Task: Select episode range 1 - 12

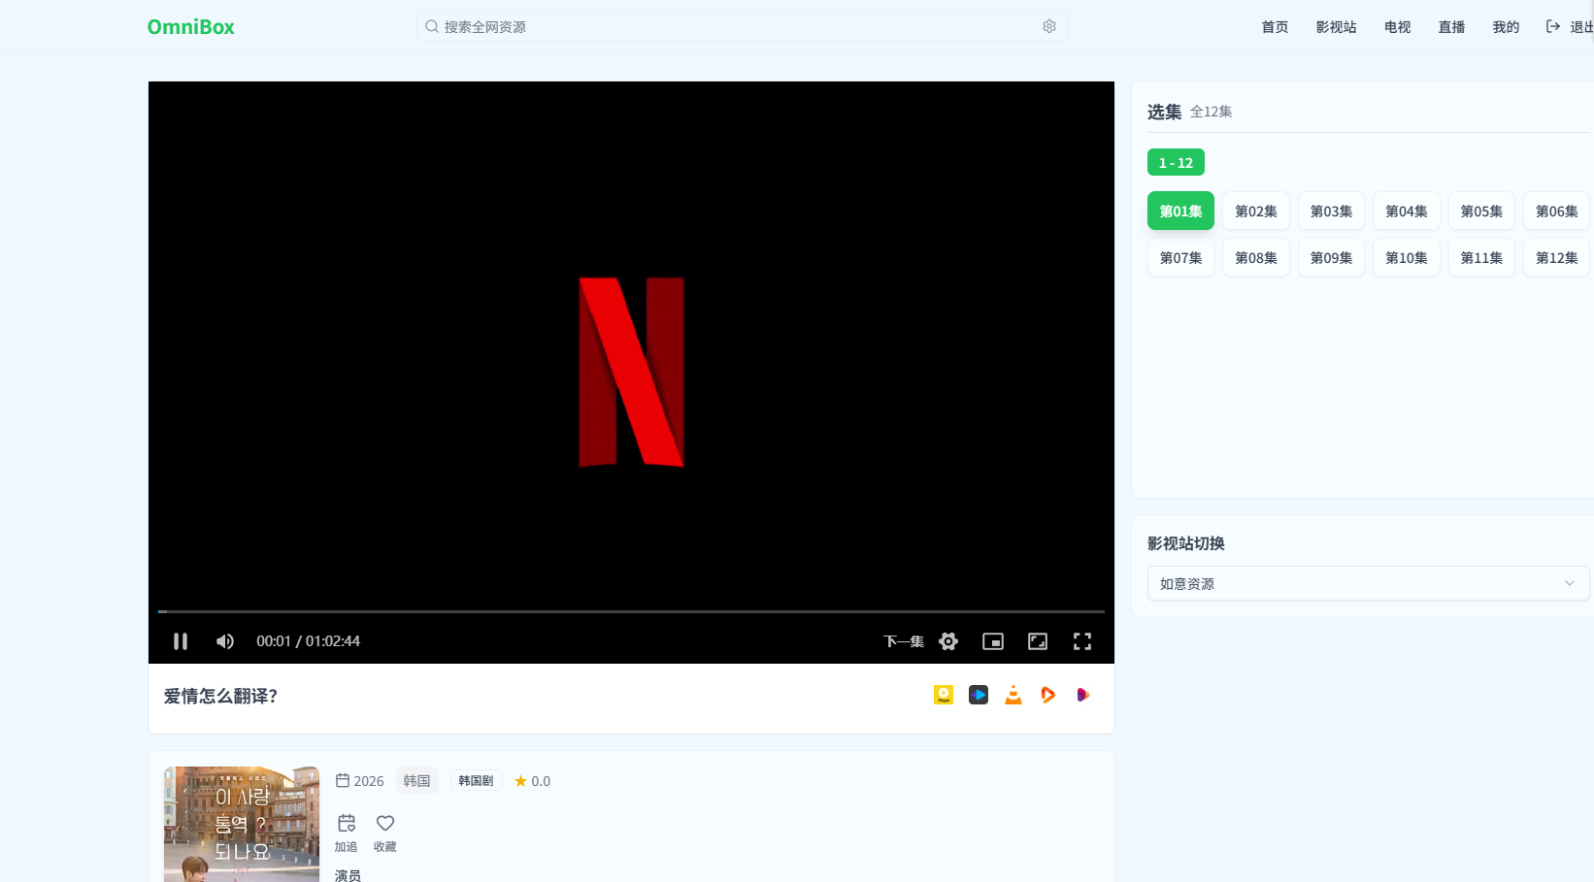Action: pyautogui.click(x=1176, y=162)
